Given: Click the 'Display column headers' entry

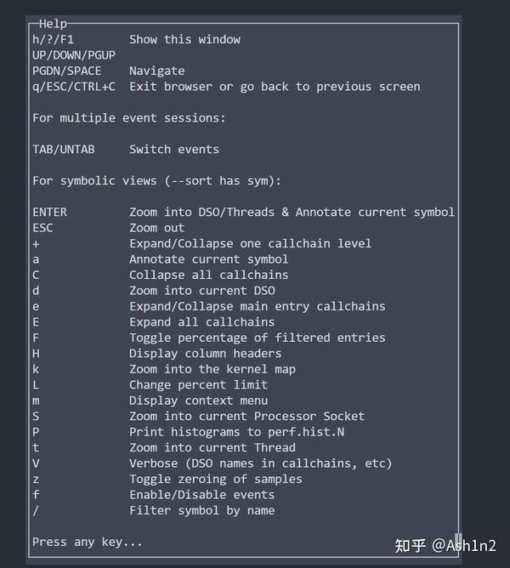Looking at the screenshot, I should (x=205, y=354).
